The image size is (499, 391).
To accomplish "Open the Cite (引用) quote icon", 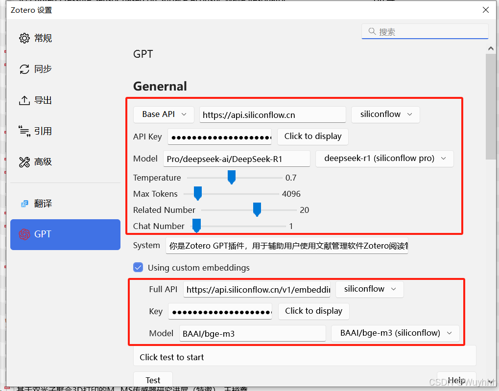I will pyautogui.click(x=24, y=131).
